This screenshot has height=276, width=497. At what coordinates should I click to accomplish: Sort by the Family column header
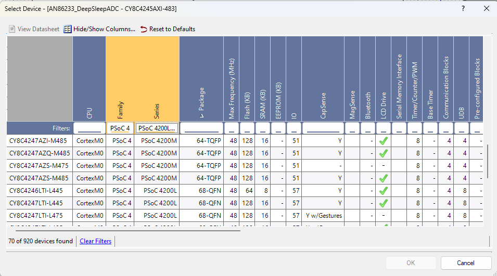click(x=120, y=79)
